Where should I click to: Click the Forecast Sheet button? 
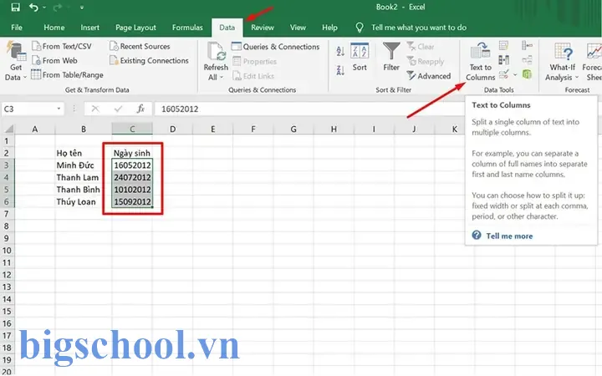click(x=593, y=61)
